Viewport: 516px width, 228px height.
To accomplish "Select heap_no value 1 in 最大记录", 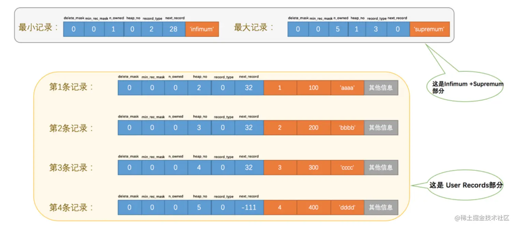I will pos(357,29).
